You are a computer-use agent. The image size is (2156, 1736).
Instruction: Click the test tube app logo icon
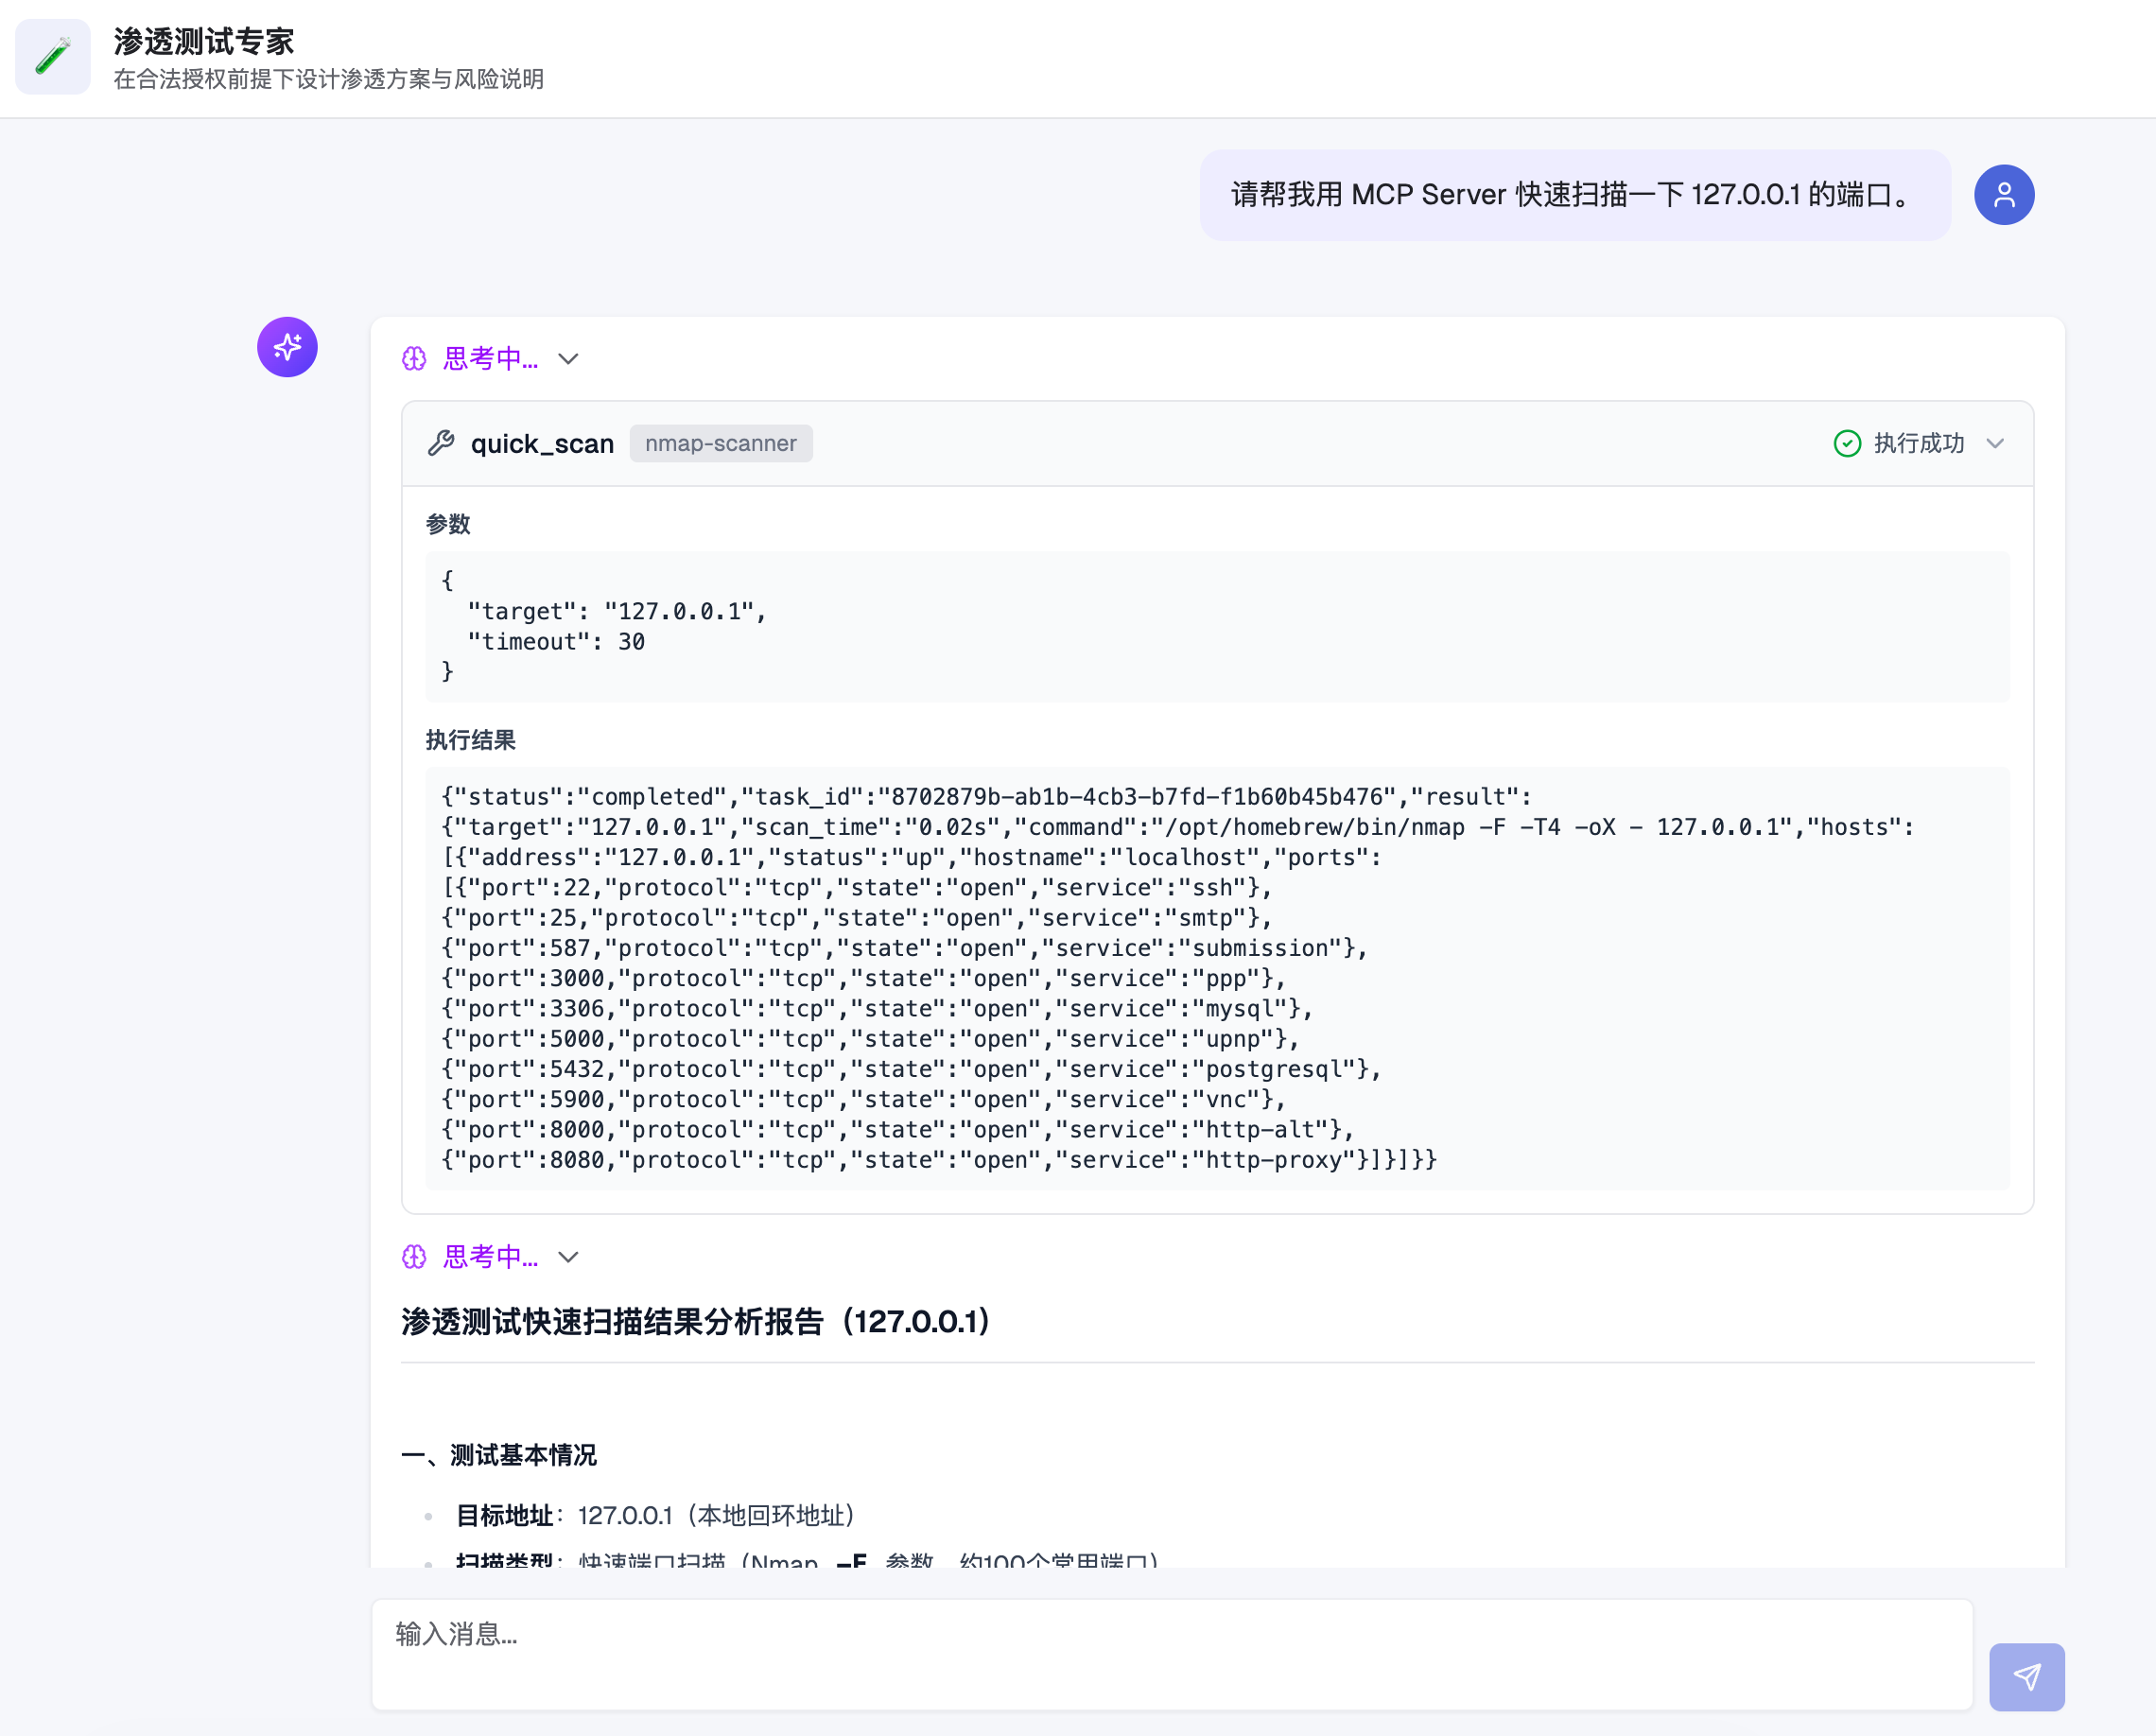pyautogui.click(x=53, y=57)
